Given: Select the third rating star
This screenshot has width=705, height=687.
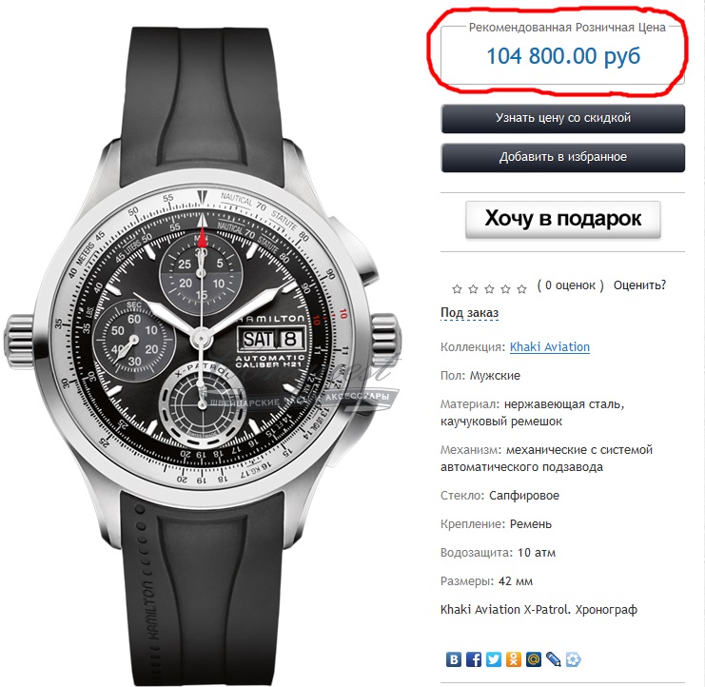Looking at the screenshot, I should 489,288.
